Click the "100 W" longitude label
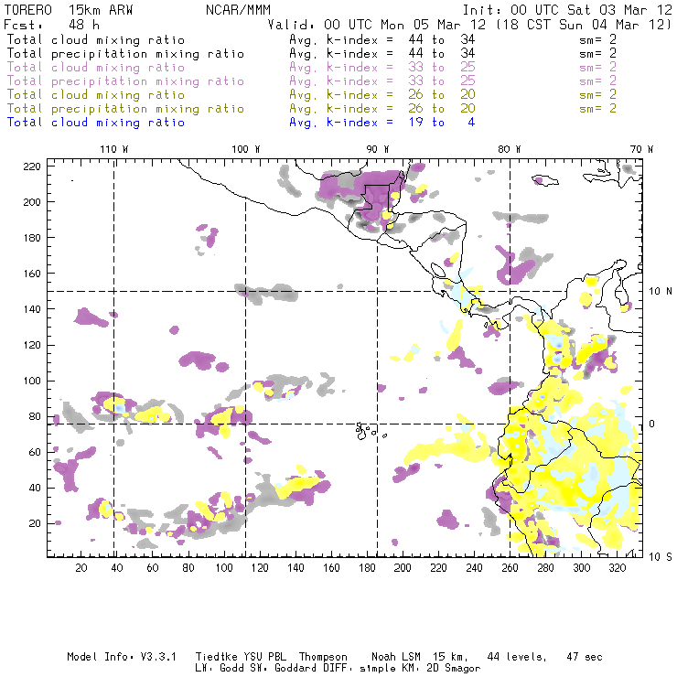This screenshot has height=677, width=677. point(246,149)
